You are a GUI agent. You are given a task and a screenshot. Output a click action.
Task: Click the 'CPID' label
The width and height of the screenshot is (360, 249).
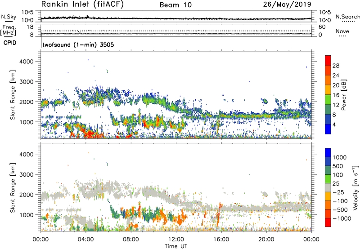[10, 43]
